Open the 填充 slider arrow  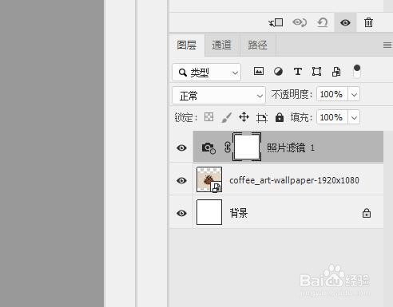point(354,117)
